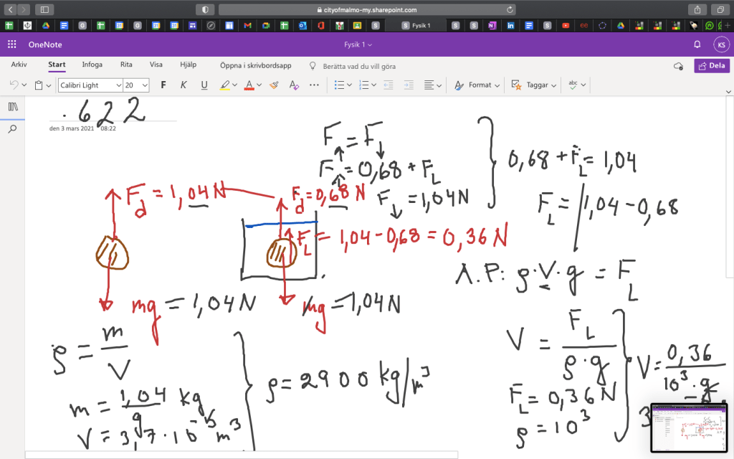Open the font size dropdown

pyautogui.click(x=145, y=85)
